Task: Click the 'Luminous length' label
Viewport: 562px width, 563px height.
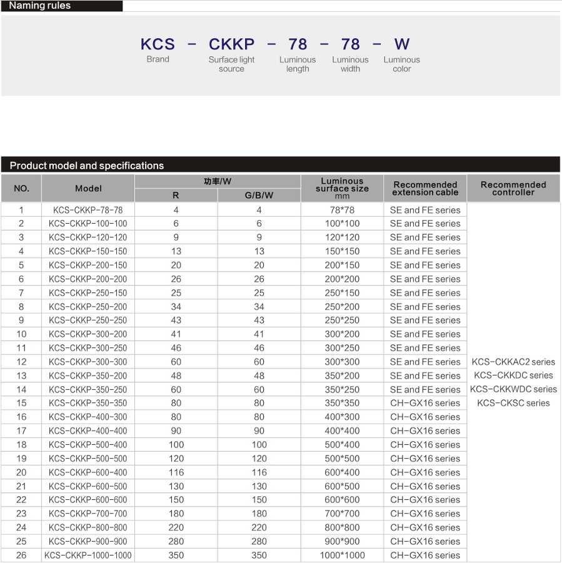Action: pyautogui.click(x=298, y=64)
